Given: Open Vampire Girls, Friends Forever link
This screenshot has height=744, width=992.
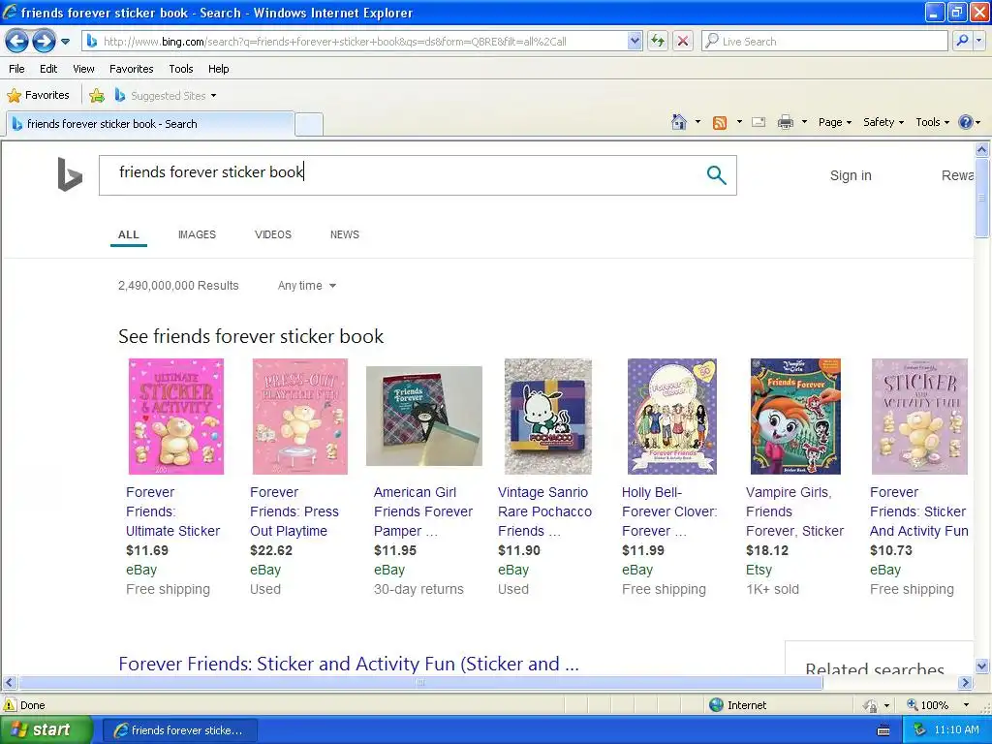Looking at the screenshot, I should (x=794, y=511).
